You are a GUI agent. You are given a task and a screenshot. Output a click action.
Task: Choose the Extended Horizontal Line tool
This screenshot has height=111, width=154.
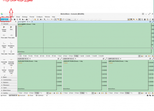[11, 62]
